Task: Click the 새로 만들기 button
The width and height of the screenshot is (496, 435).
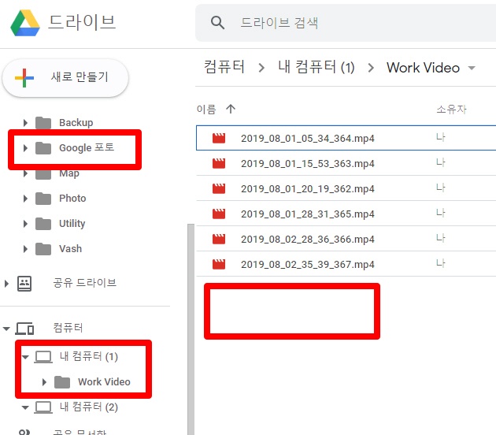Action: (65, 77)
